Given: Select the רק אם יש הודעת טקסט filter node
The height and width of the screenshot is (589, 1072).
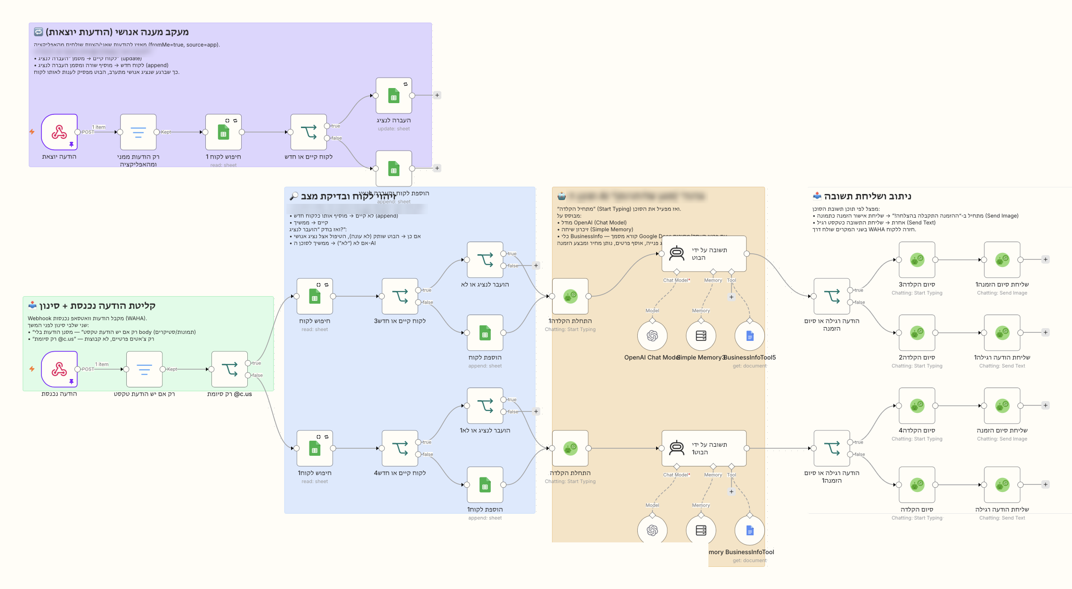Looking at the screenshot, I should (x=144, y=369).
